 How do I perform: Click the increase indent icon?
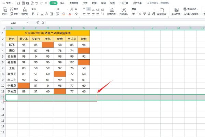pos(102,9)
